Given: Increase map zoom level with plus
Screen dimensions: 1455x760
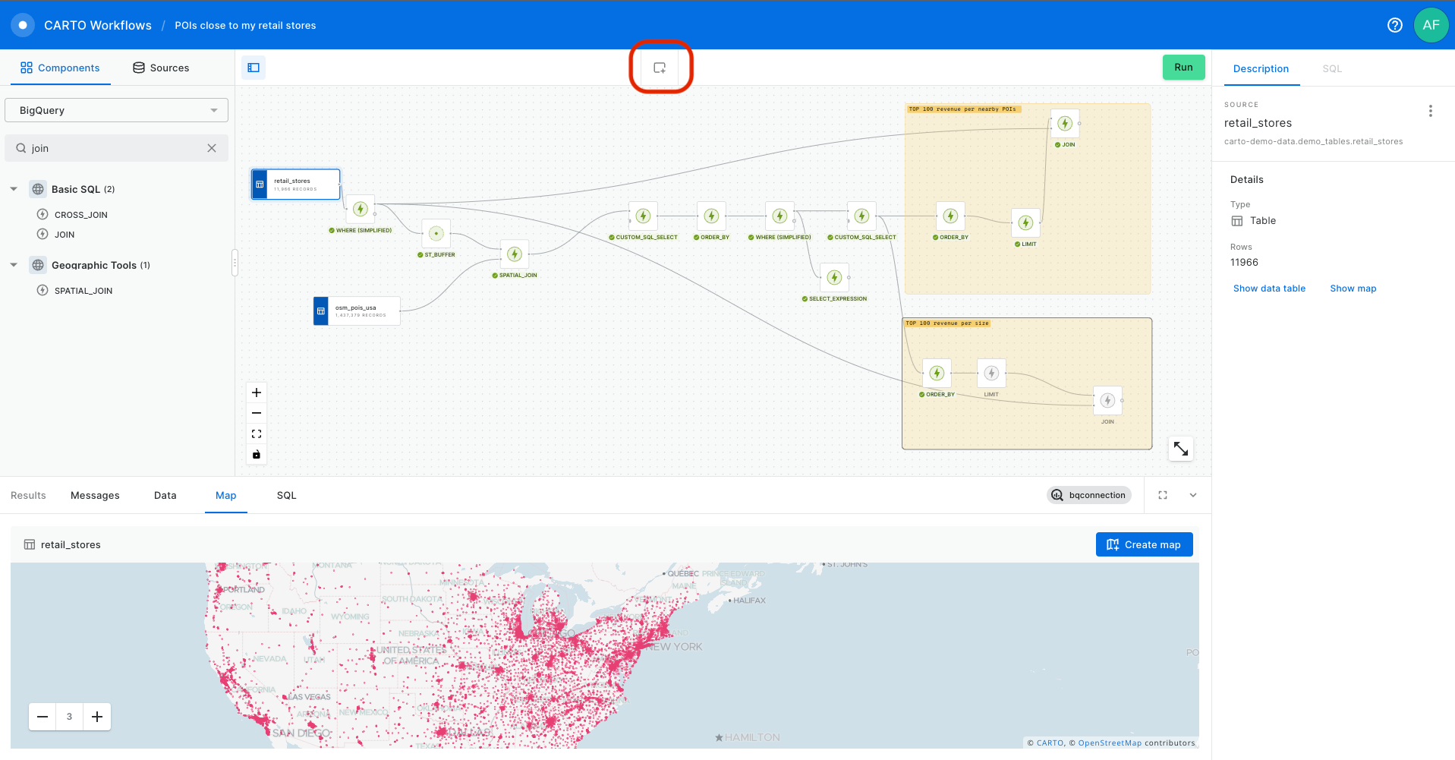Looking at the screenshot, I should coord(97,717).
